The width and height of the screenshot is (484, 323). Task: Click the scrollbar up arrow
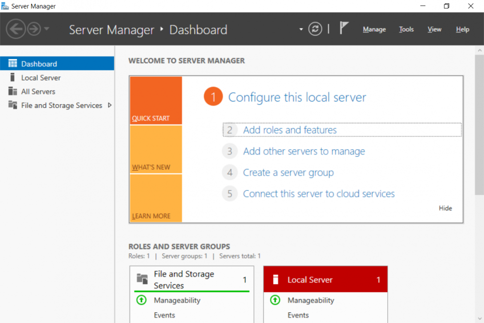(479, 50)
